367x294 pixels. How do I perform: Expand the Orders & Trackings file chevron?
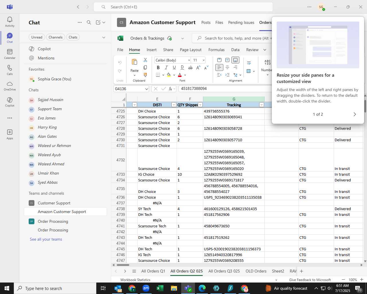[x=182, y=38]
